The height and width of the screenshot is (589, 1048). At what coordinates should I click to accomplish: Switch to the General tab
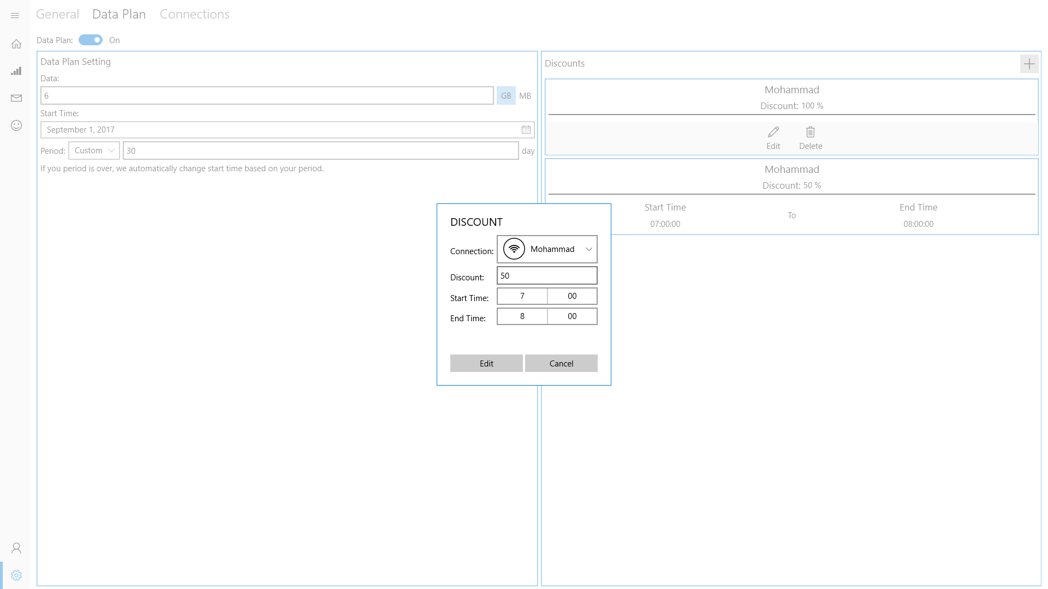[57, 14]
